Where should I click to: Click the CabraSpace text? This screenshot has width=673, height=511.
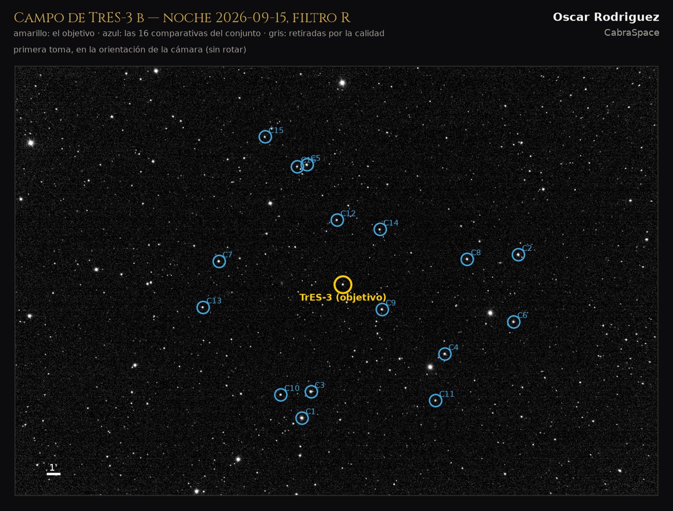pyautogui.click(x=632, y=33)
